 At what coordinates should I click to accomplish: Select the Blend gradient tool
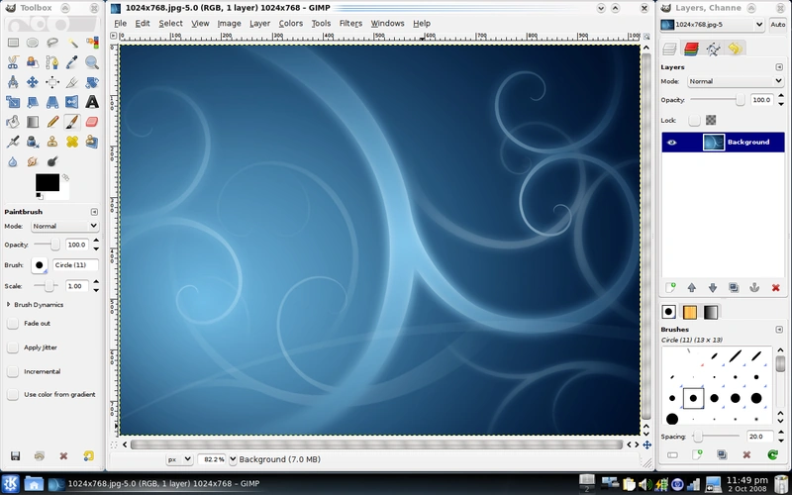tap(33, 122)
